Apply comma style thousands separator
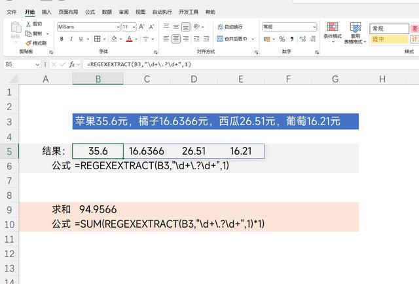The width and height of the screenshot is (419, 284). [x=292, y=39]
